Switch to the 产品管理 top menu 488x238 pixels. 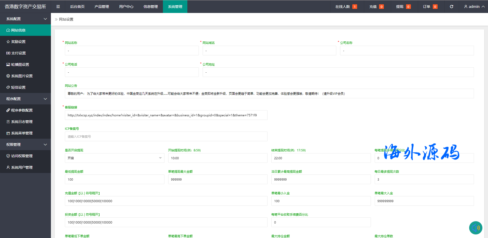102,7
